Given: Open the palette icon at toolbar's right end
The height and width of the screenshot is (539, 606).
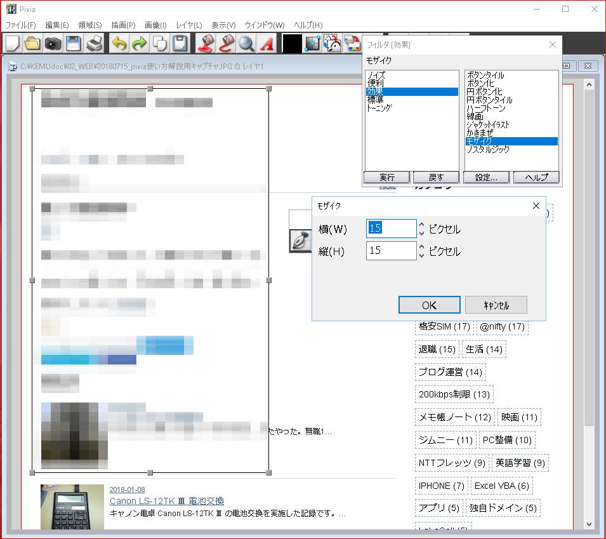Looking at the screenshot, I should (351, 43).
